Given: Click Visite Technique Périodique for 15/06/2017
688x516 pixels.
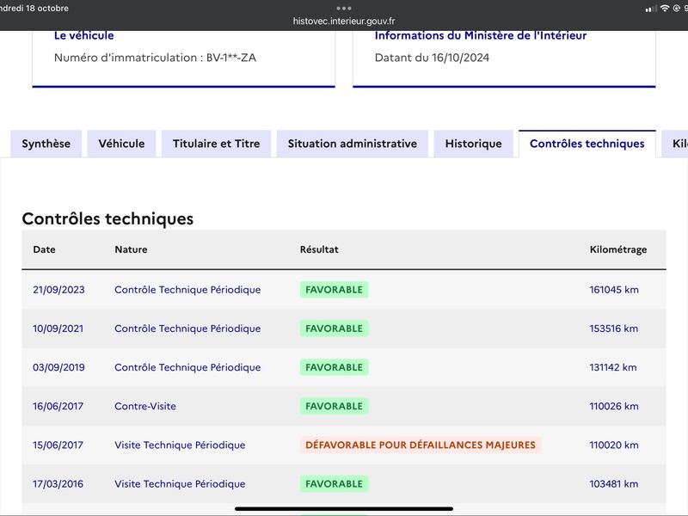Looking at the screenshot, I should tap(180, 445).
